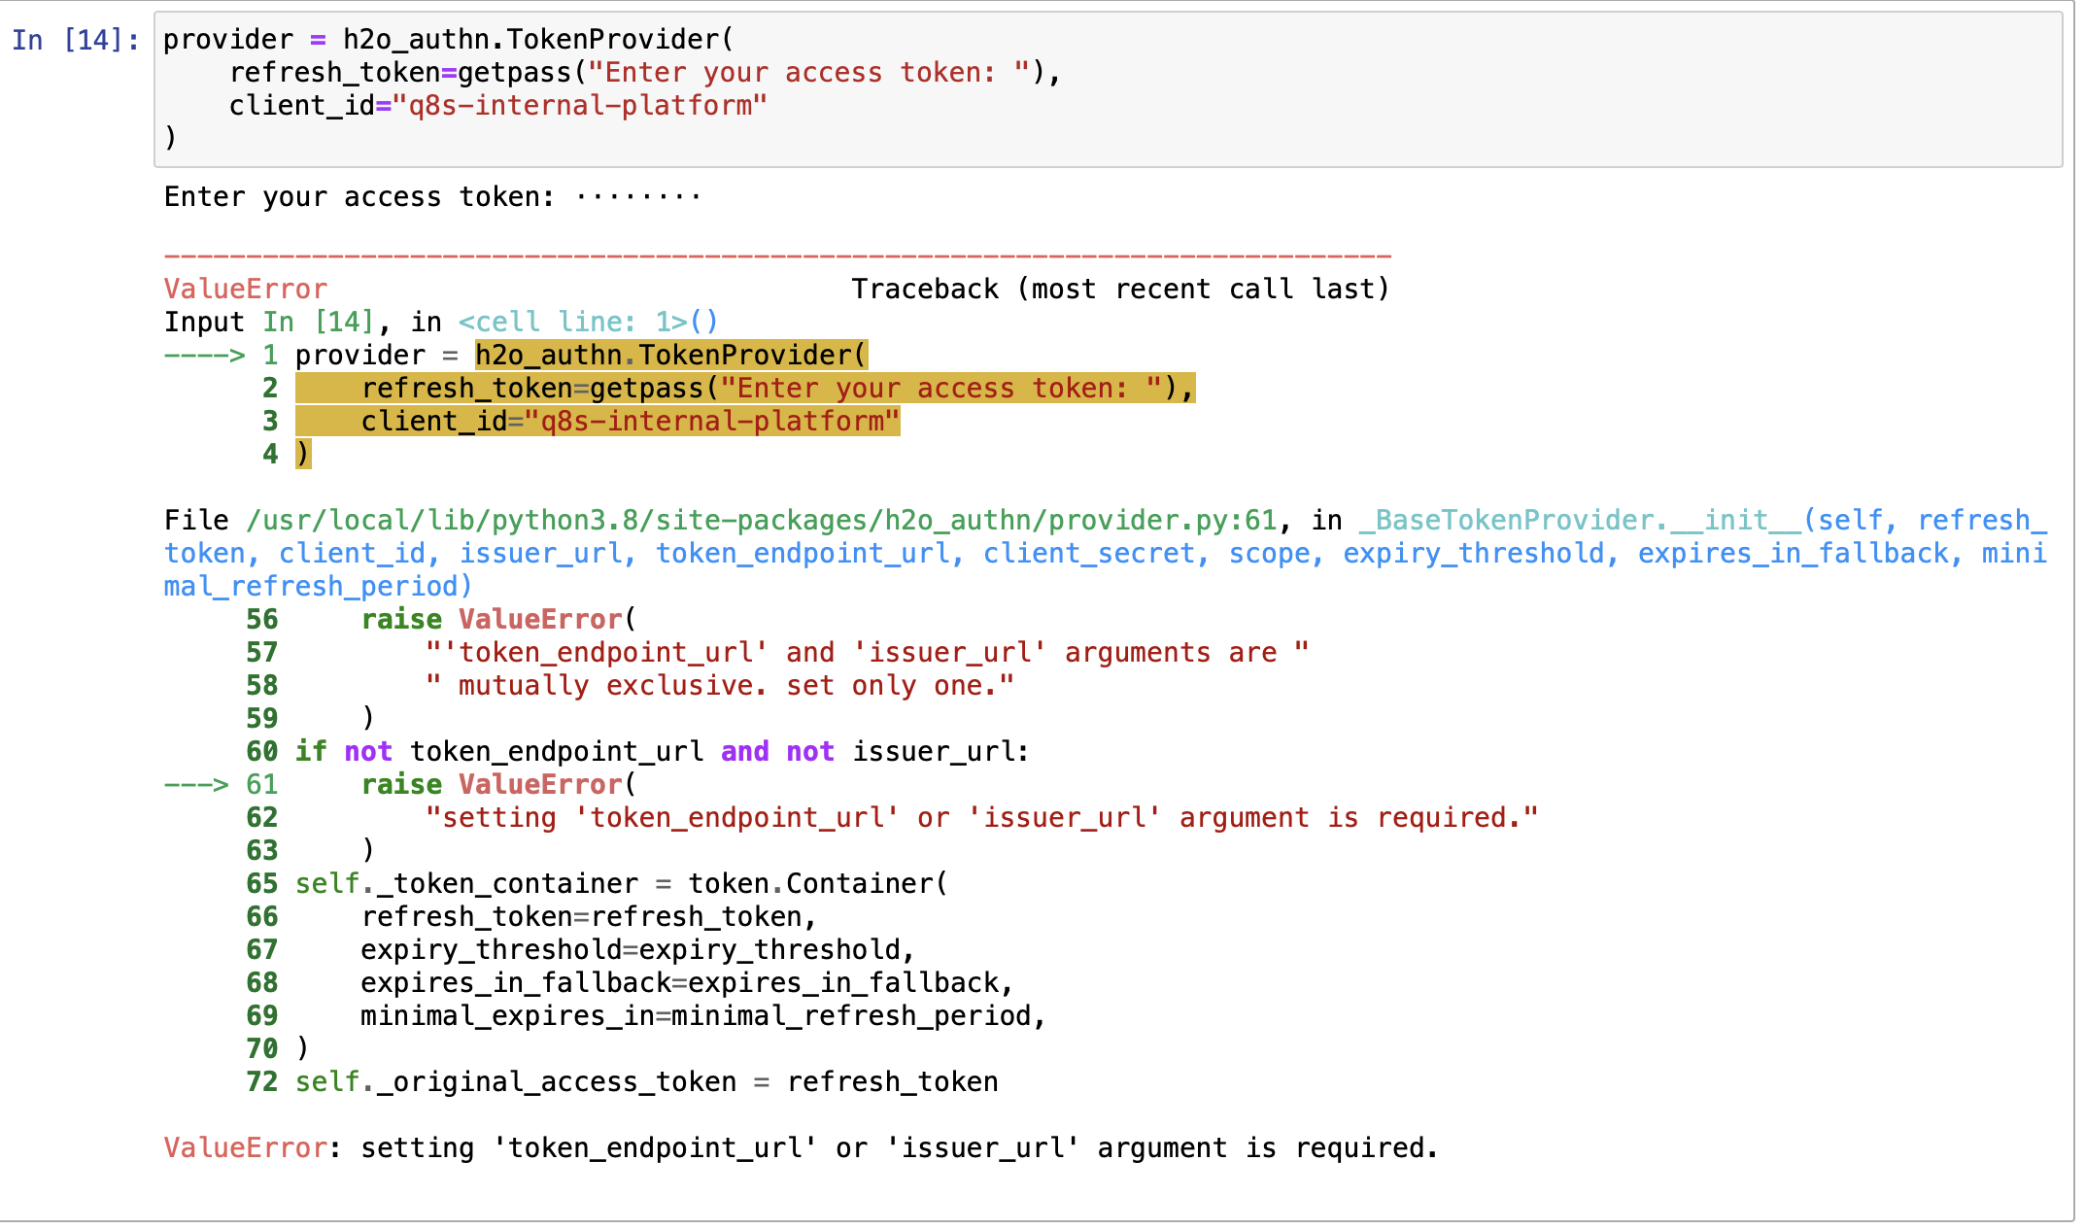Click the provider.py:61 file path
Image resolution: width=2085 pixels, height=1230 pixels.
pos(762,521)
